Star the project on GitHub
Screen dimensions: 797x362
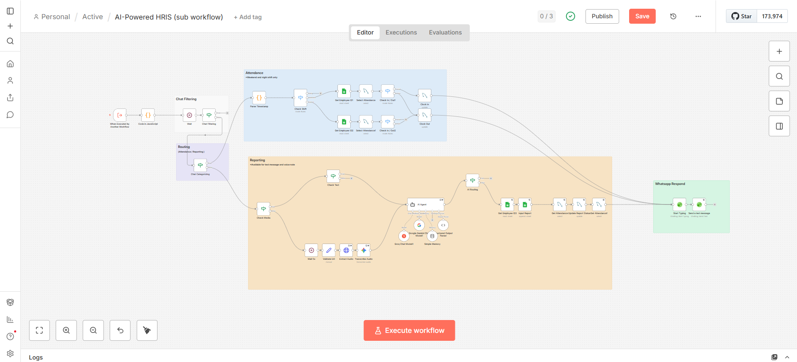point(741,16)
